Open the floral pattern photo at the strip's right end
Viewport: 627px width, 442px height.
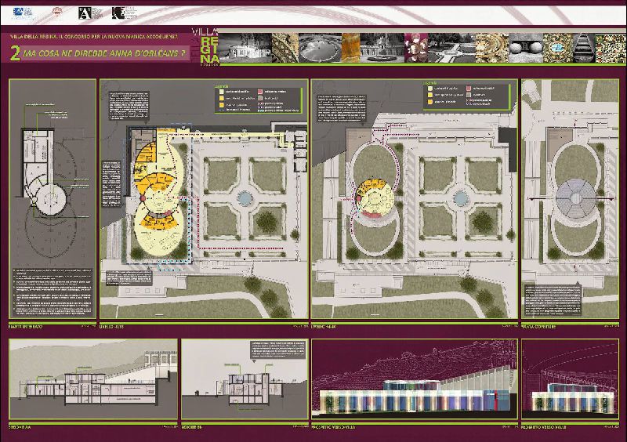pos(611,49)
